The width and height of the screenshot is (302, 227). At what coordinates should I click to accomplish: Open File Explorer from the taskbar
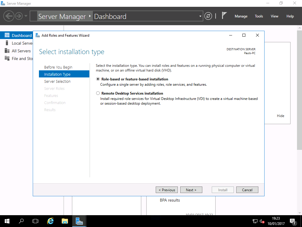[x=65, y=221]
